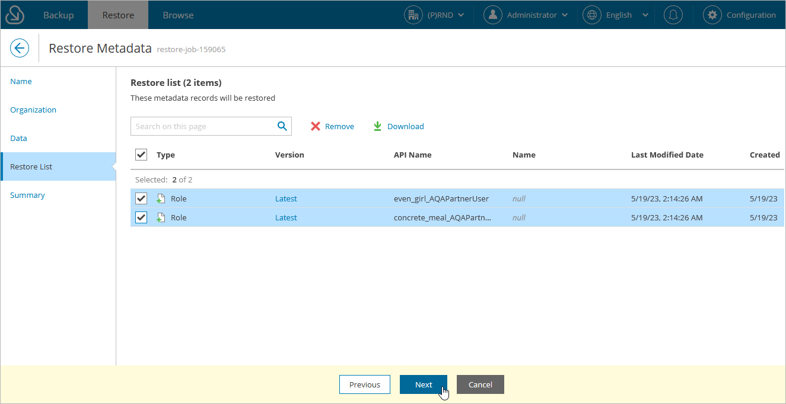
Task: Click the Download link text
Action: pyautogui.click(x=406, y=126)
